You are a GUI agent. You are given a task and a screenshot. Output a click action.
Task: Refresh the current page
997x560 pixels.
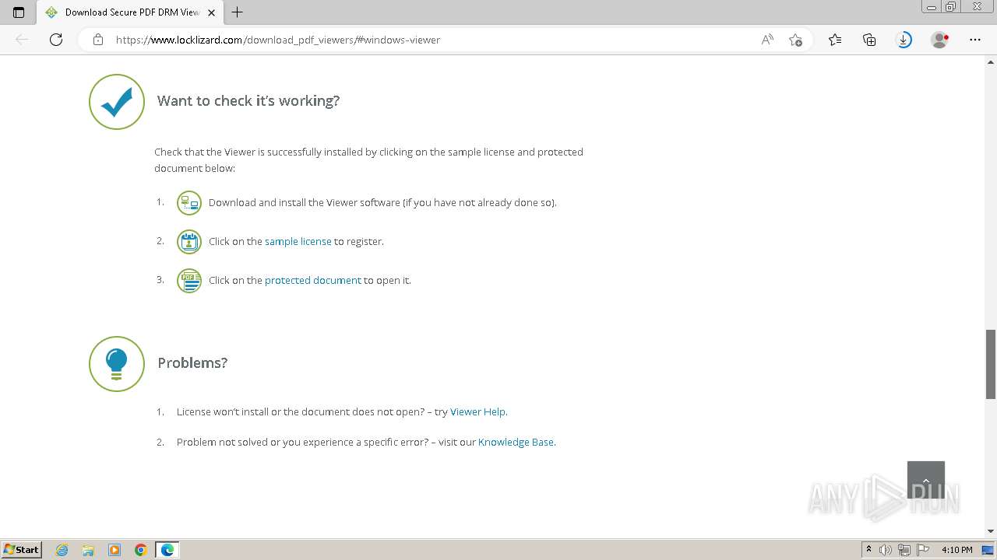pos(56,40)
